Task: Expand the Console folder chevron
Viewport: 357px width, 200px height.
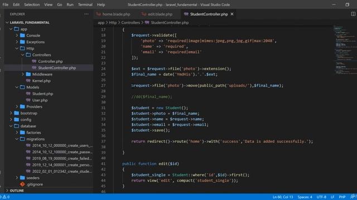Action: (x=17, y=36)
